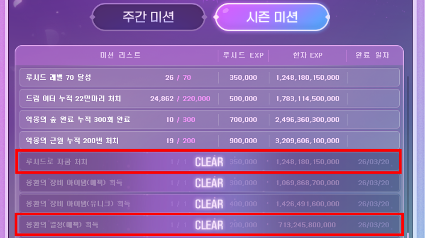Open the 드림 이터 누적 22만마리 처치 mission

(x=73, y=99)
